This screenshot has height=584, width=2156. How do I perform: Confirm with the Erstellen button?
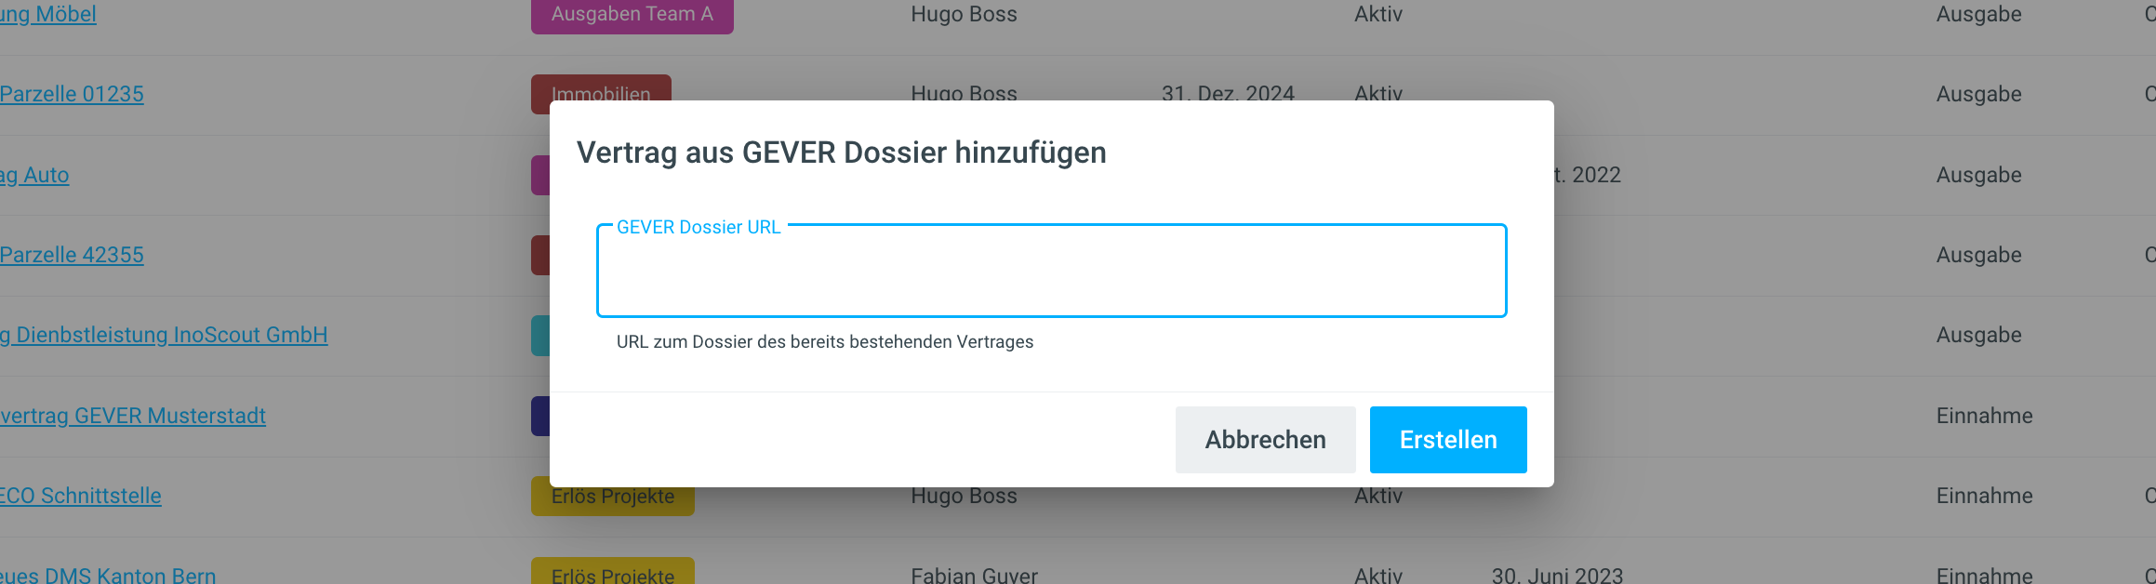pos(1447,440)
